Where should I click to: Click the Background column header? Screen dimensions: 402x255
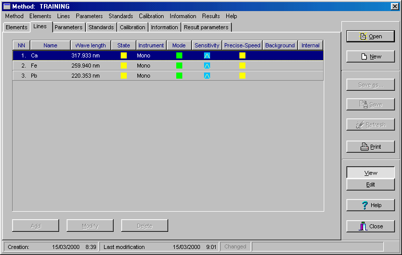click(x=280, y=45)
